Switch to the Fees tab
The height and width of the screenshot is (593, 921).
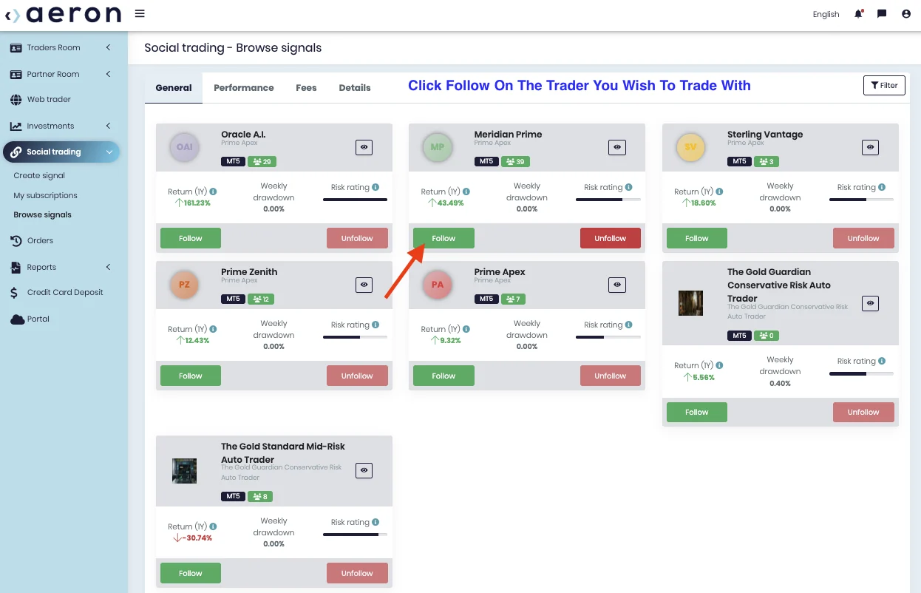pyautogui.click(x=306, y=88)
